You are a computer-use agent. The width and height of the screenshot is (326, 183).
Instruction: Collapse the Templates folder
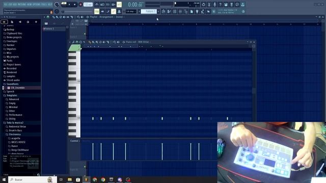pyautogui.click(x=12, y=96)
